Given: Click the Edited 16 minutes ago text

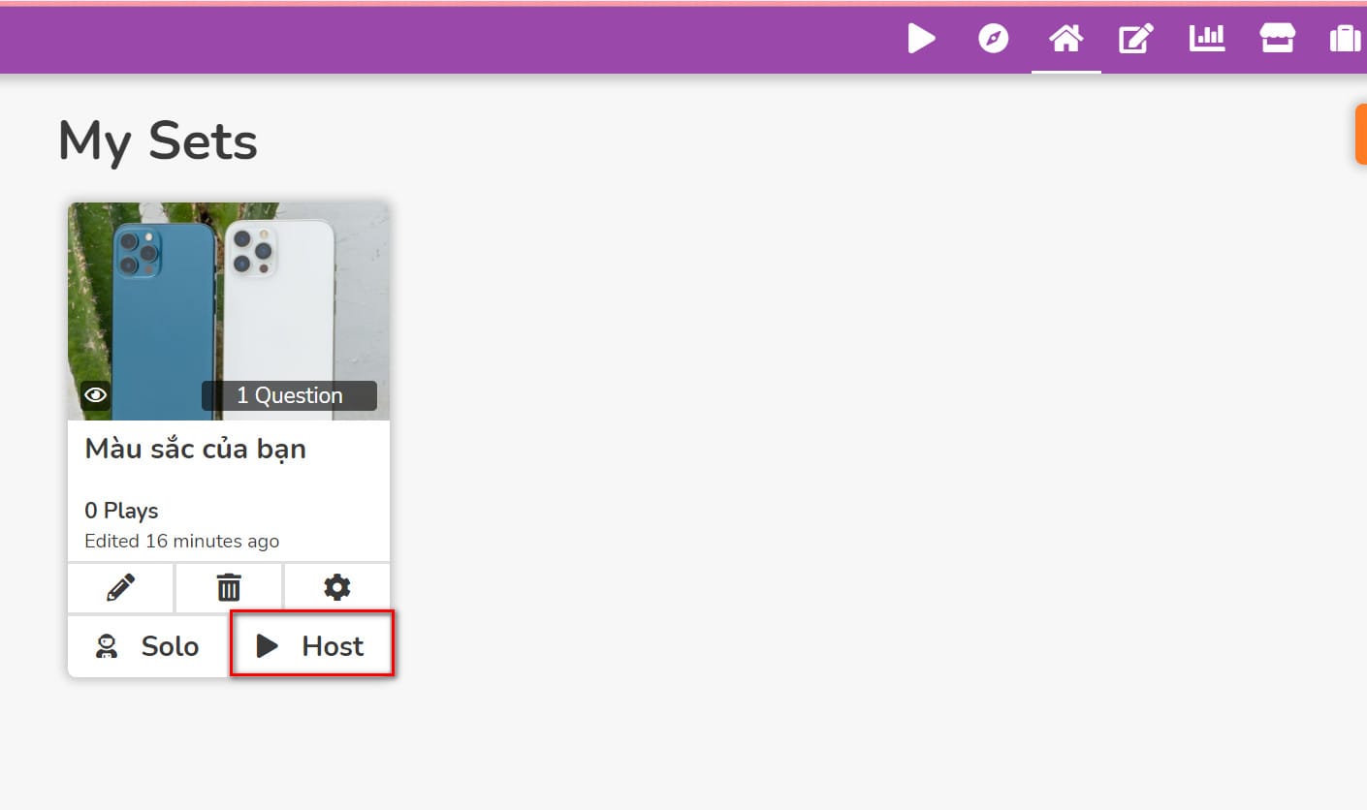Looking at the screenshot, I should pos(182,541).
